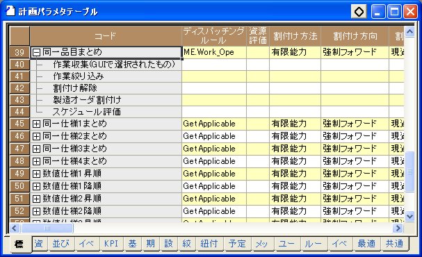This screenshot has width=422, height=257.
Task: Click 有限能力 cell in row 39
Action: [x=295, y=52]
